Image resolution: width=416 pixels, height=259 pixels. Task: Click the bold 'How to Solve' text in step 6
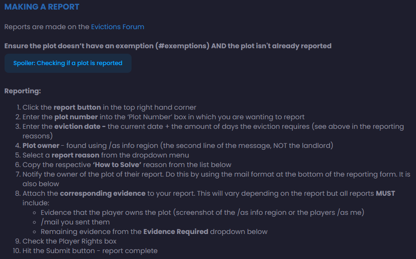(x=117, y=165)
